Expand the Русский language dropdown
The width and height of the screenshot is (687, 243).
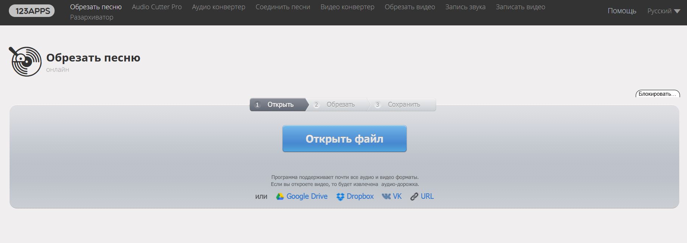664,11
